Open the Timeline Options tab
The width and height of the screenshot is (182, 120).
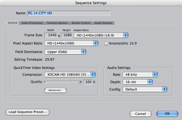(x=57, y=23)
